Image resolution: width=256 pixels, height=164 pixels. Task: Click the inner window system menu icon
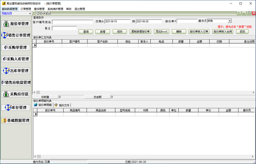[34, 13]
